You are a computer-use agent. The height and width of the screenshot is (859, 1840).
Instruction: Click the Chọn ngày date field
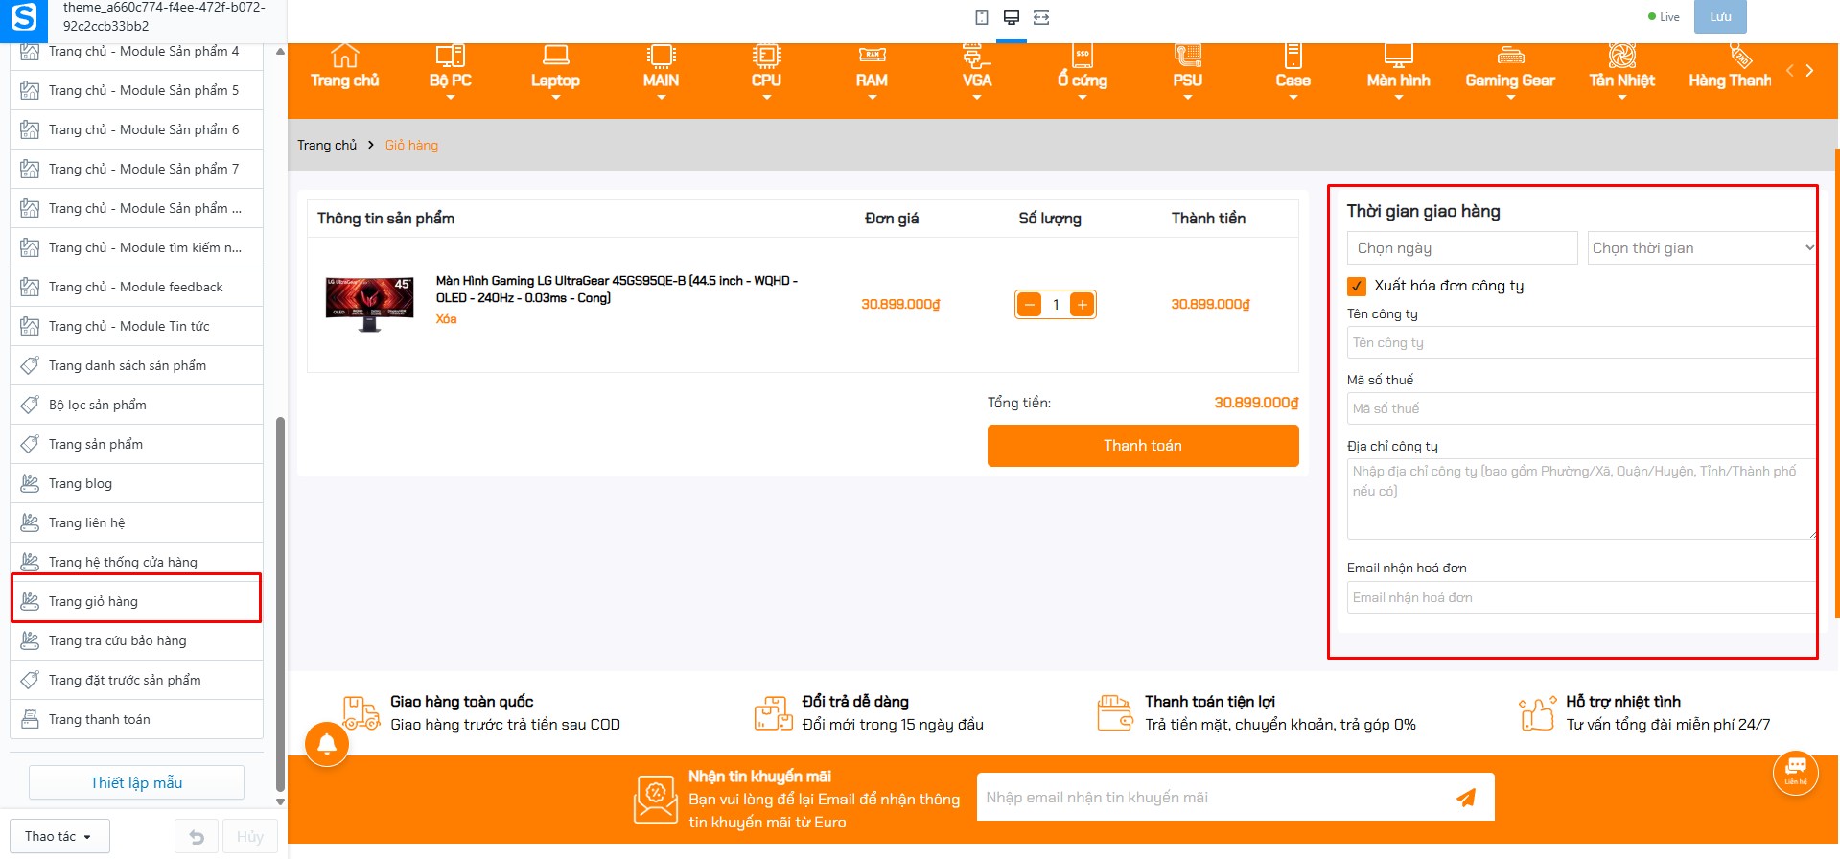[x=1462, y=248]
